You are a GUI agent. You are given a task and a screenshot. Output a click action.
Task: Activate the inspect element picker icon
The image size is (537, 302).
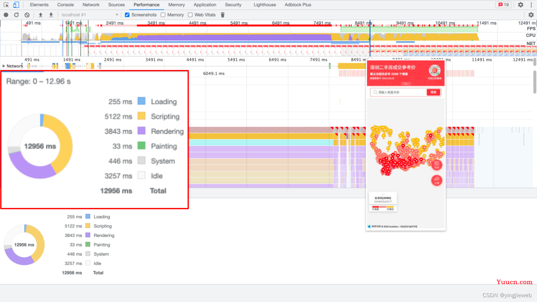(x=6, y=5)
